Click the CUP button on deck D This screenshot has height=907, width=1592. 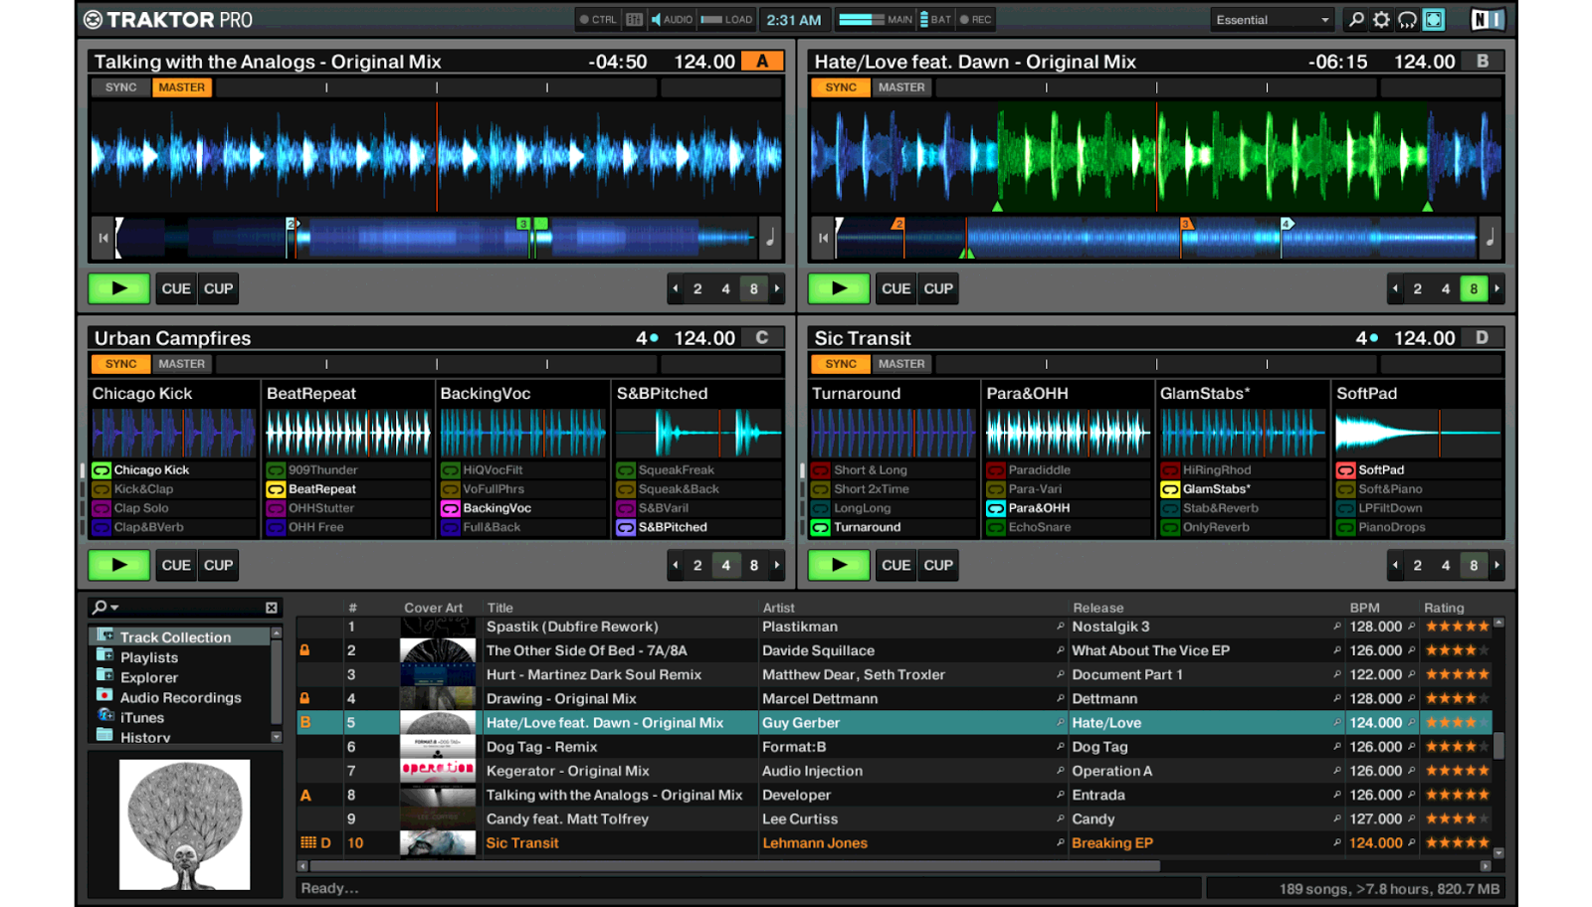(x=938, y=566)
